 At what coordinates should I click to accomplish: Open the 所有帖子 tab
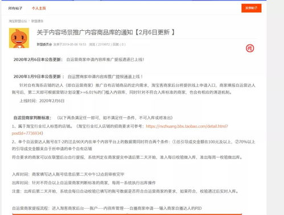(x=15, y=8)
